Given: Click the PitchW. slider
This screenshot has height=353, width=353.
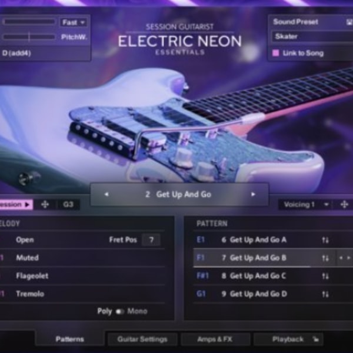Looking at the screenshot, I should coord(29,36).
